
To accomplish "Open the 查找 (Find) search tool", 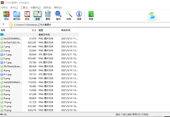I will point(58,15).
